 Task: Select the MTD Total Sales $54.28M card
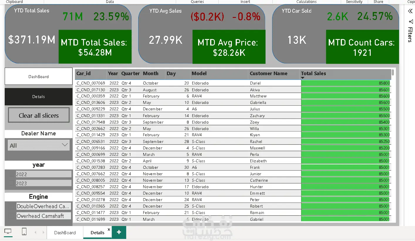[x=95, y=47]
